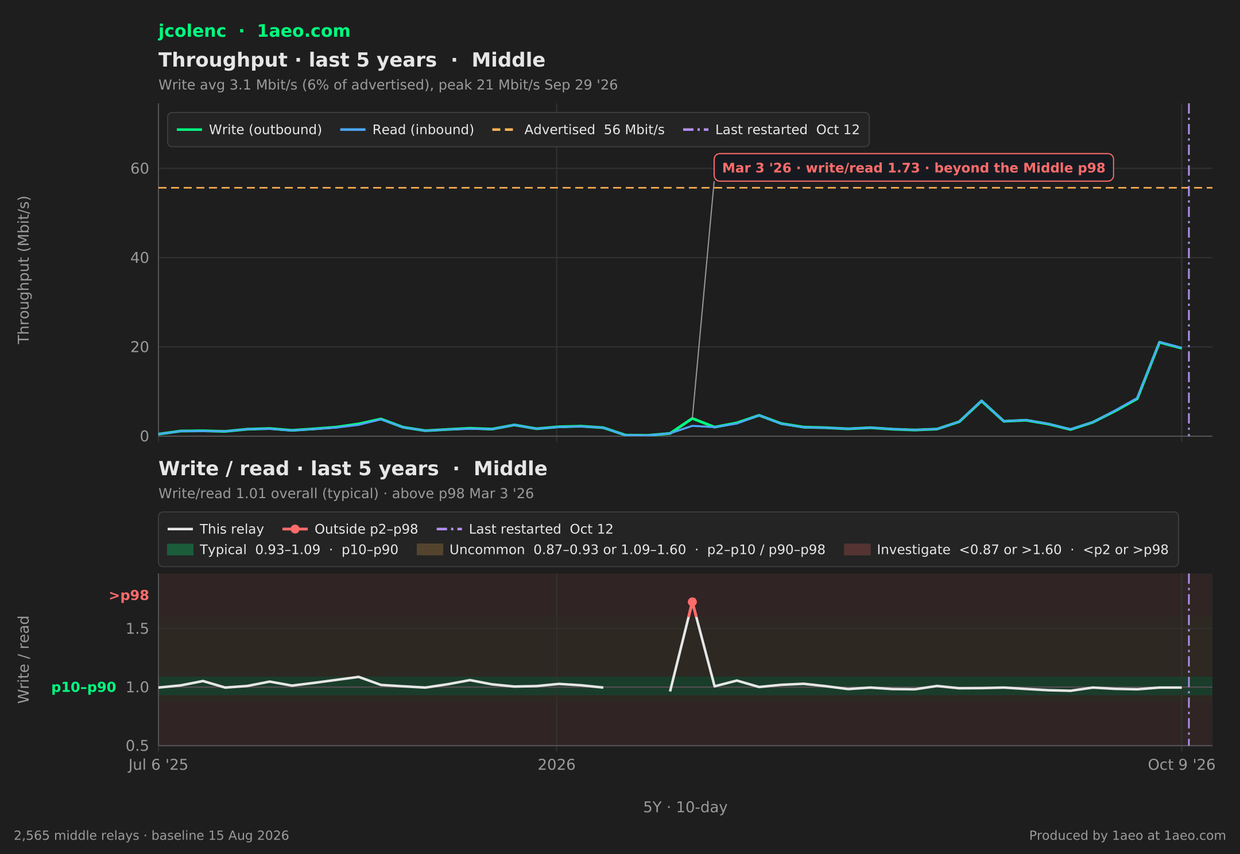This screenshot has height=854, width=1240.
Task: Click the 'Throughput · last 5 years · Middle' title
Action: 352,60
